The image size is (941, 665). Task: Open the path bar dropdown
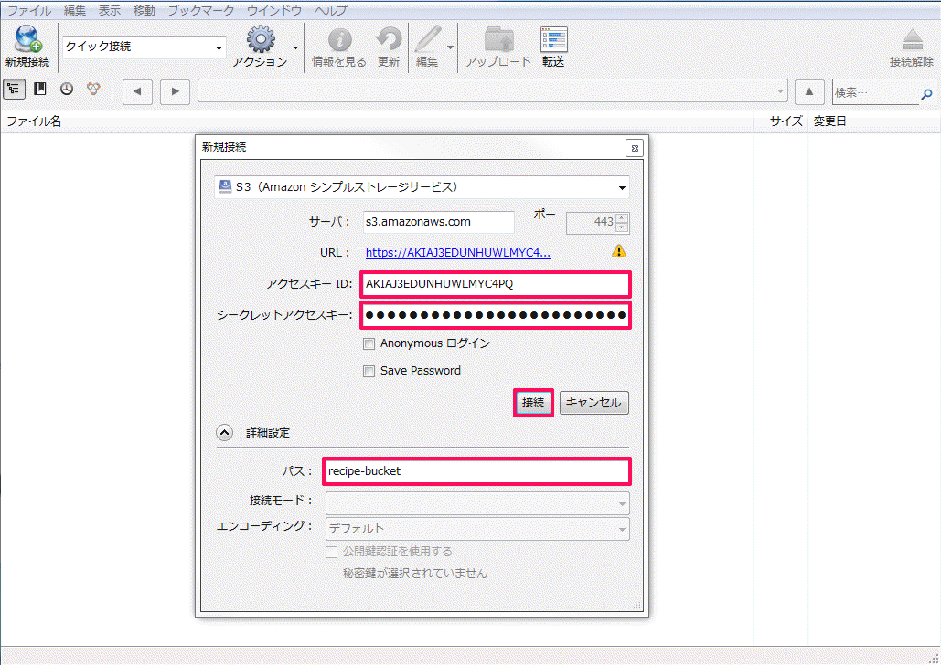point(780,91)
